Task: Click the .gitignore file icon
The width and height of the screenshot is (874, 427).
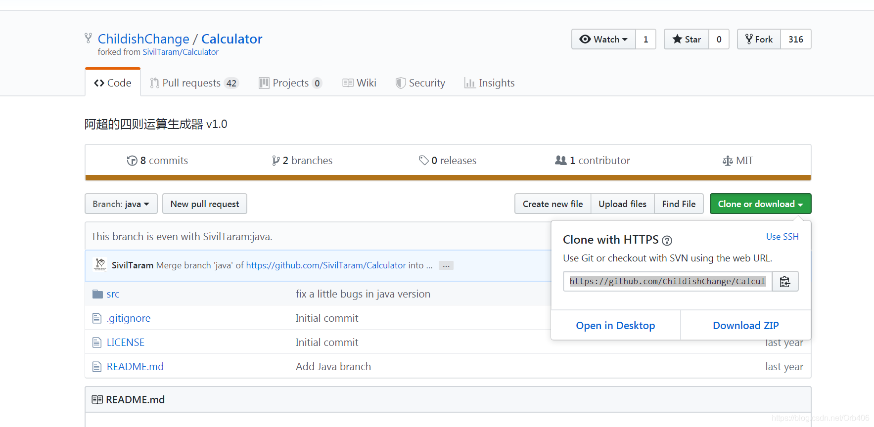Action: 97,318
